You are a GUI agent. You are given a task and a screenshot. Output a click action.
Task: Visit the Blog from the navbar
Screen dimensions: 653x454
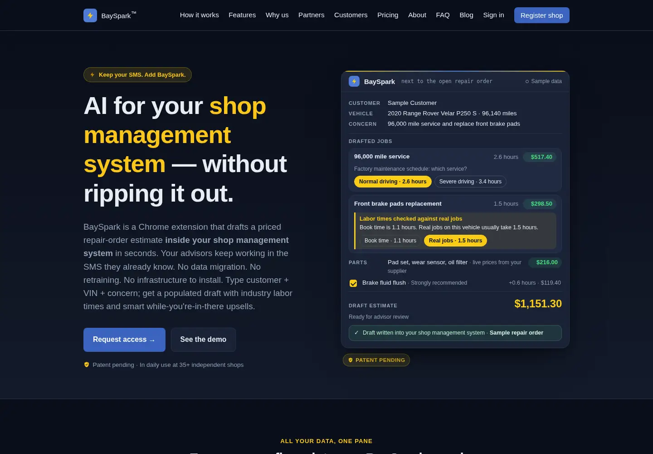point(467,15)
